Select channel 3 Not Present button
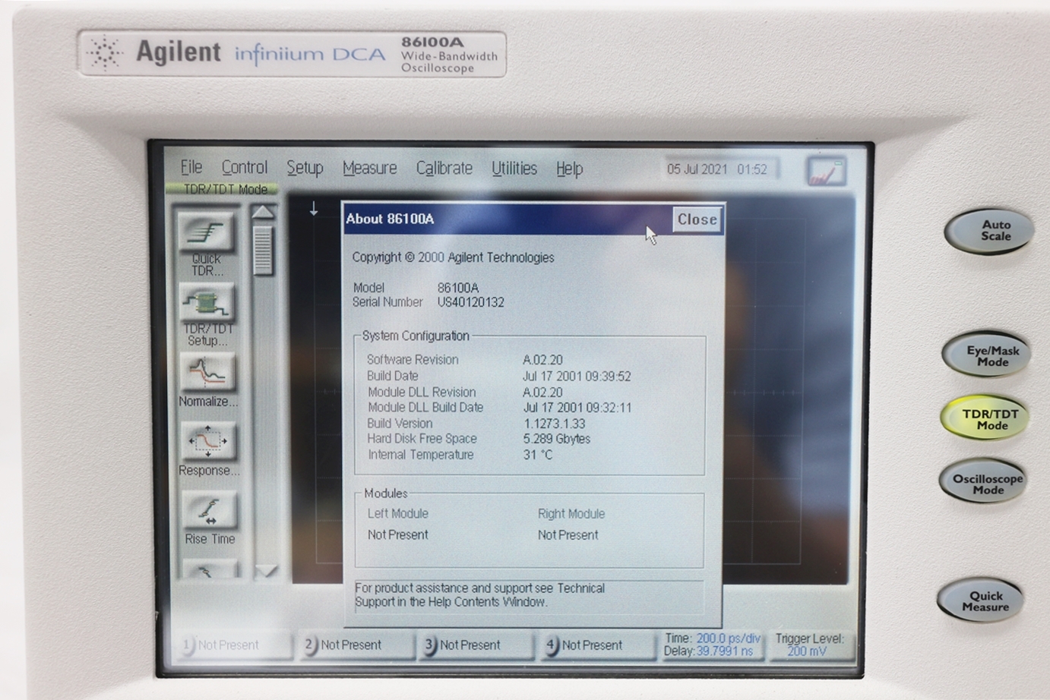This screenshot has width=1050, height=700. [477, 645]
